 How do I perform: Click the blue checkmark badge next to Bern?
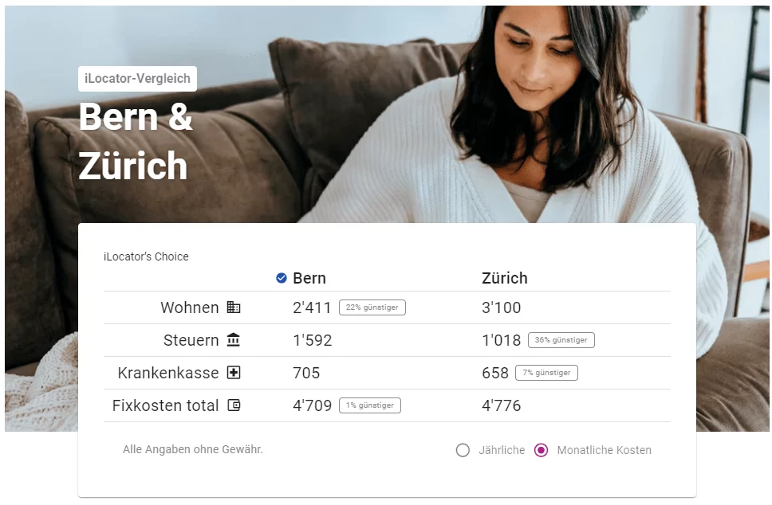coord(282,278)
